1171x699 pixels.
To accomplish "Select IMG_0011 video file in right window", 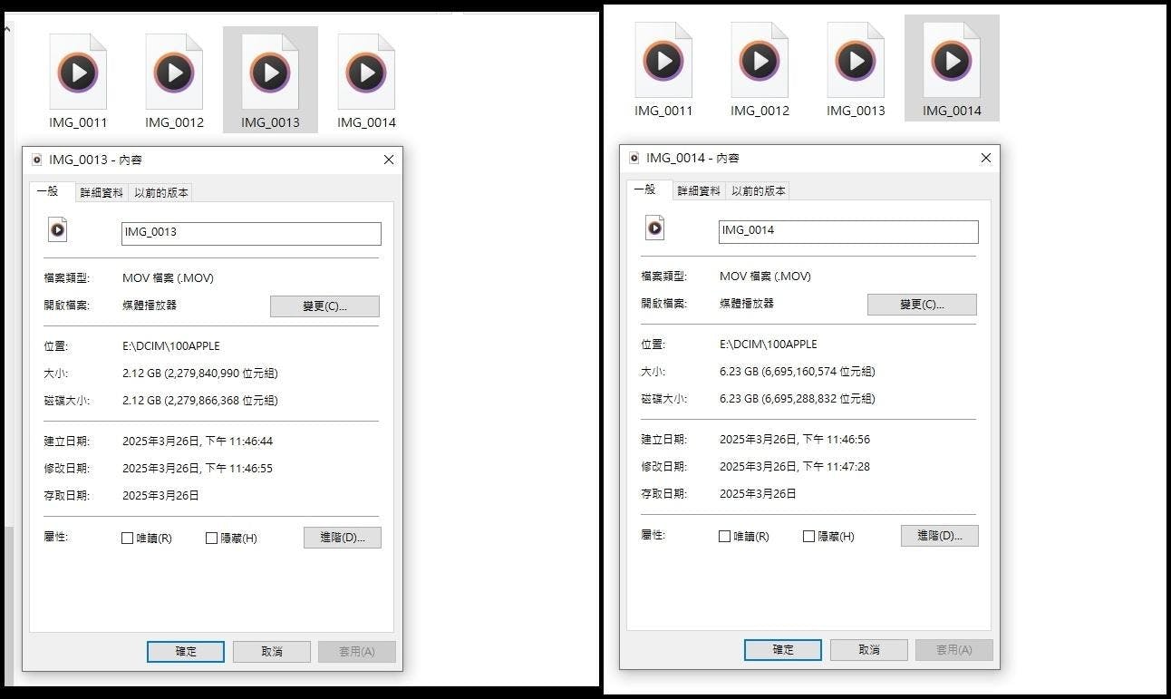I will click(x=663, y=70).
